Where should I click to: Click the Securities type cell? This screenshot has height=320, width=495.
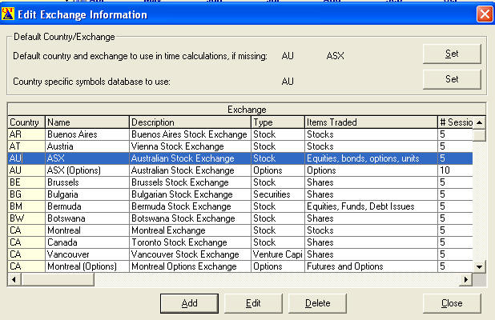click(x=278, y=194)
